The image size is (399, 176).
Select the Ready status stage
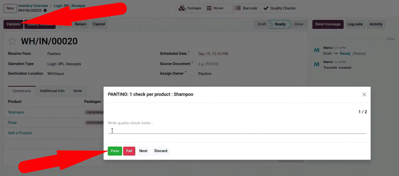tap(280, 24)
